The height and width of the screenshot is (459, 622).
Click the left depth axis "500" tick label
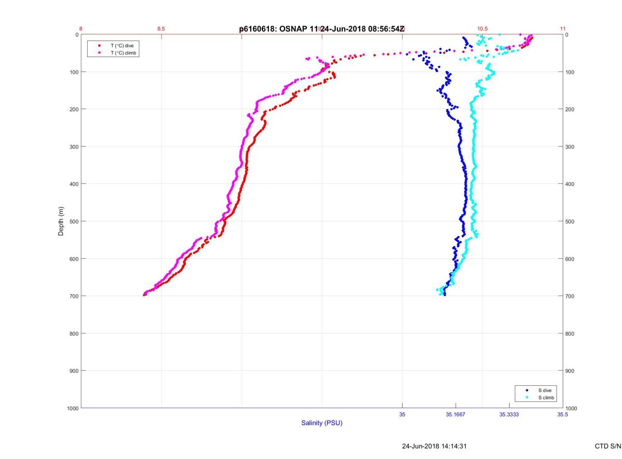[74, 221]
